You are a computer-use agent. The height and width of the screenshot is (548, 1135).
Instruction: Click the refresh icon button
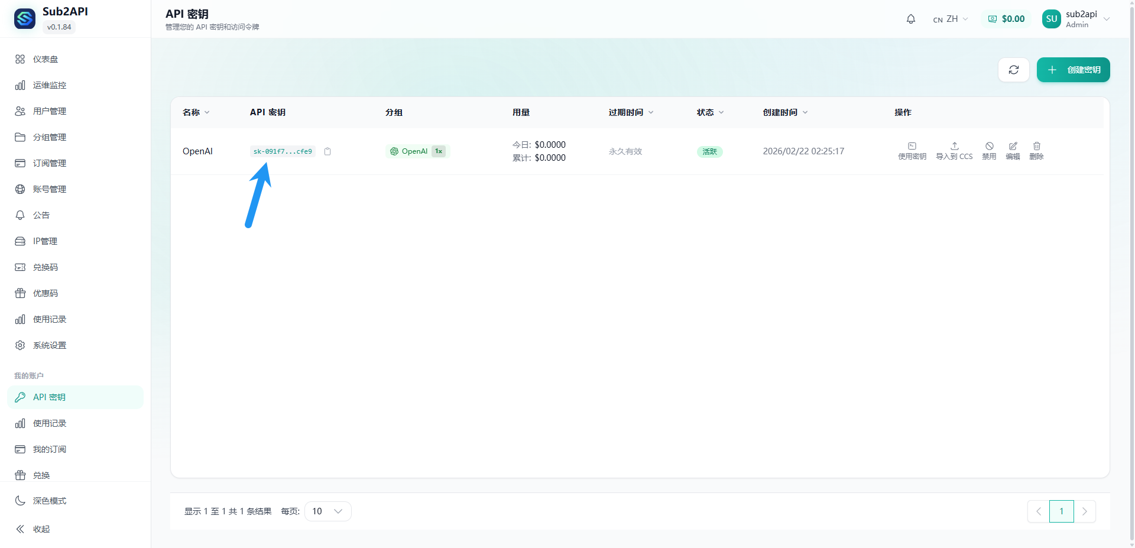[1013, 70]
